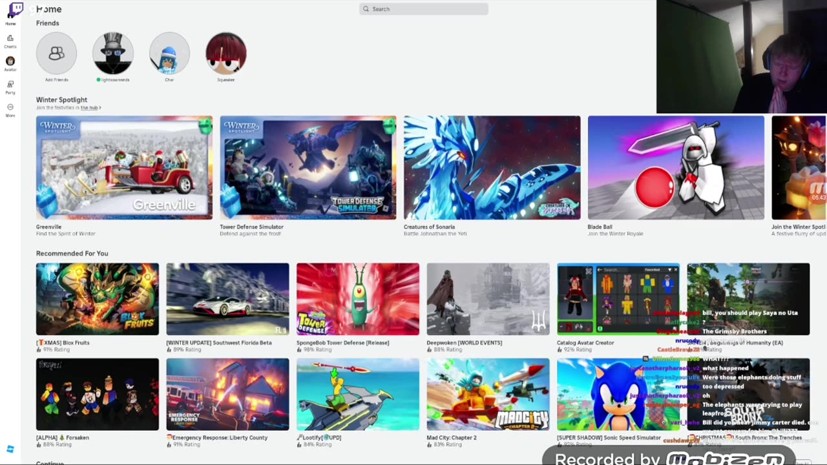Open the Charts sidebar icon

coord(10,38)
